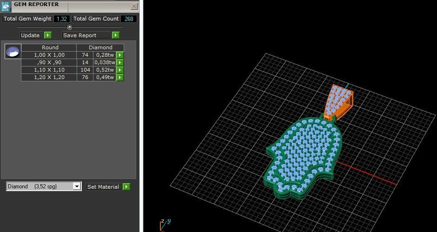
Task: Select the orange bail in the viewport
Action: click(338, 102)
